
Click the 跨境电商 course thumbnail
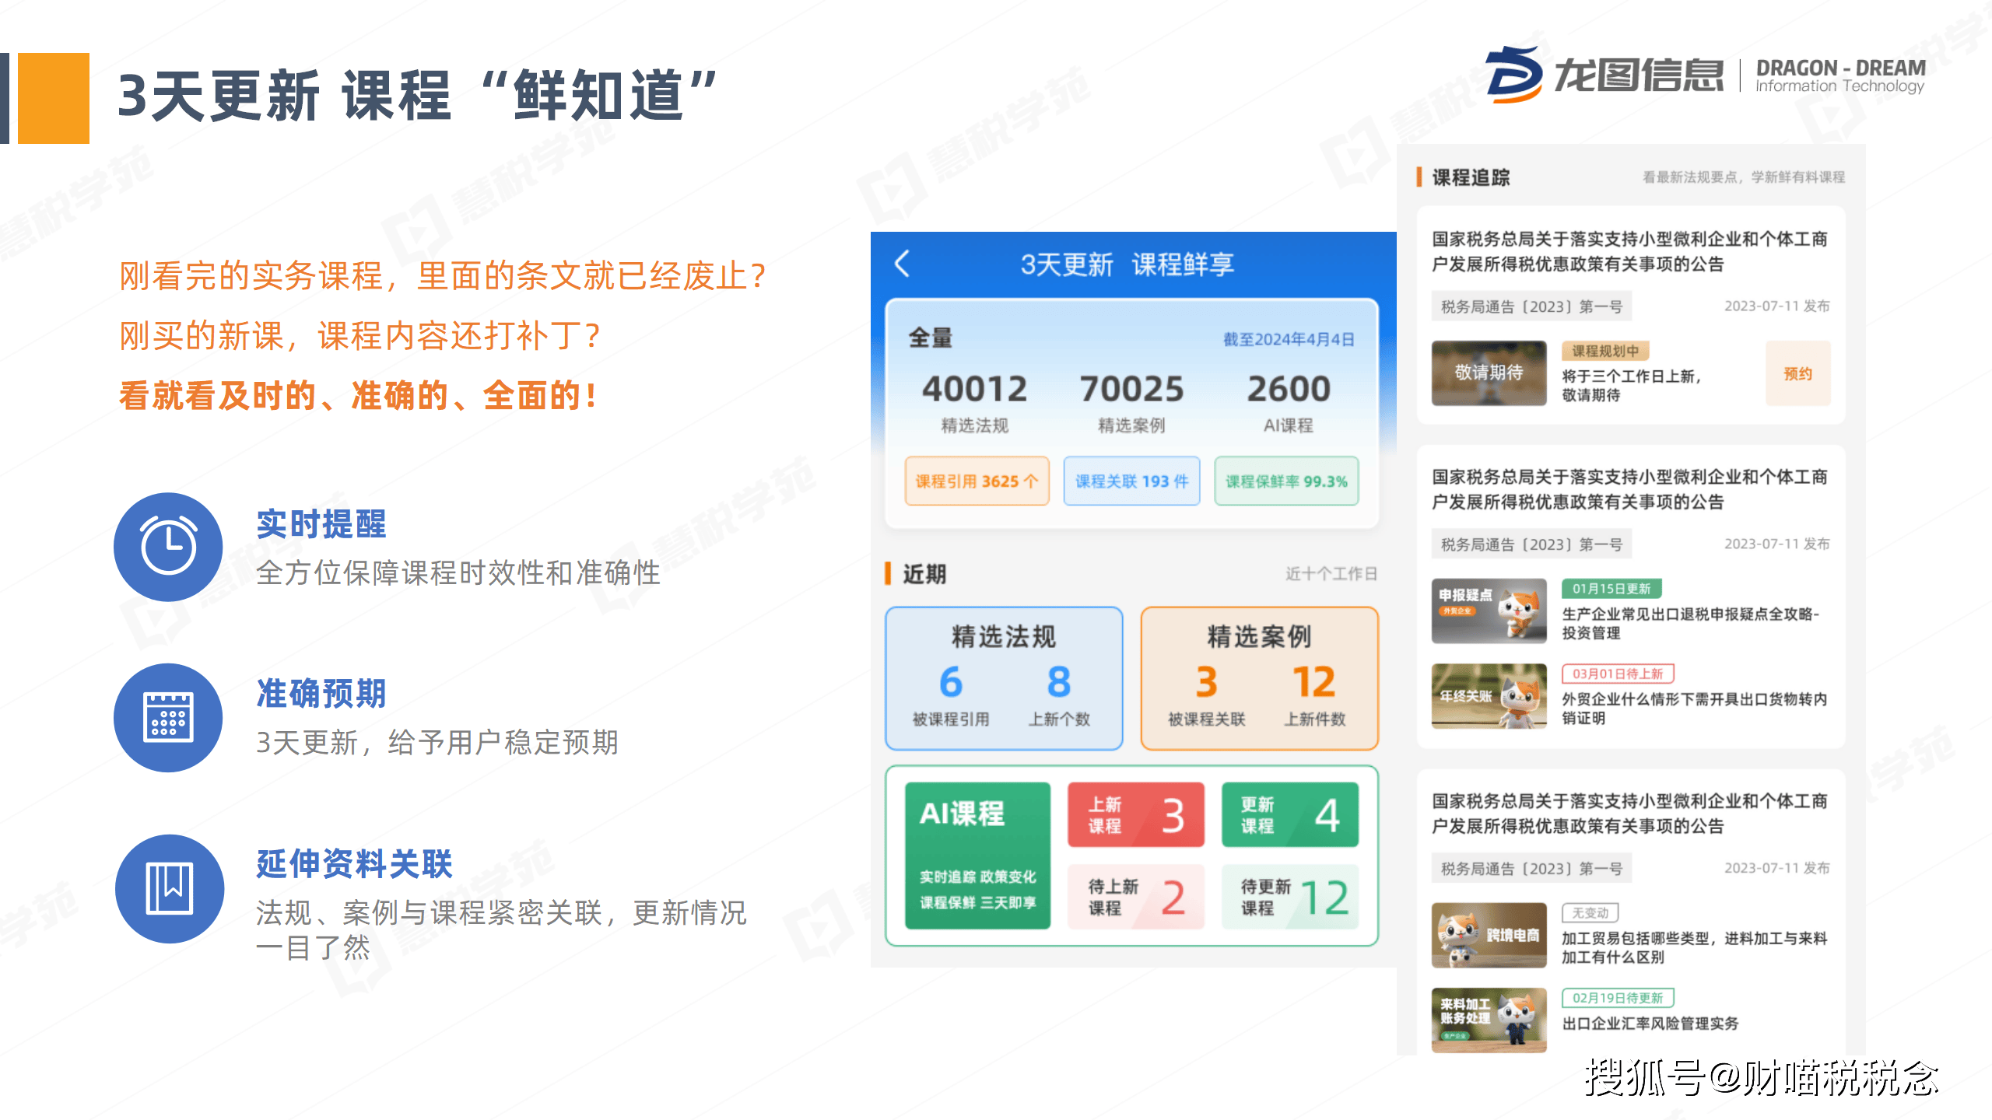1489,935
